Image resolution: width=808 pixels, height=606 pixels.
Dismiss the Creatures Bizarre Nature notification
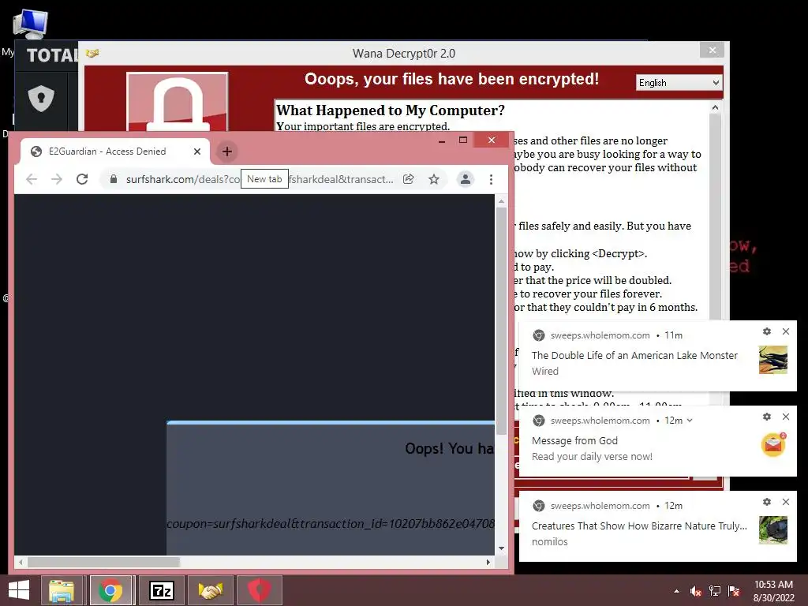coord(785,502)
